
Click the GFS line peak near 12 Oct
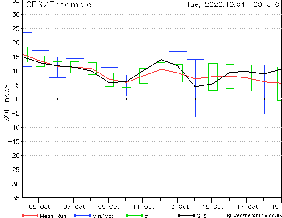[161, 60]
